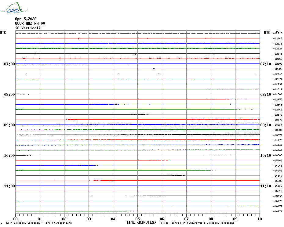Click the 07:00 time label on left

pos(9,64)
